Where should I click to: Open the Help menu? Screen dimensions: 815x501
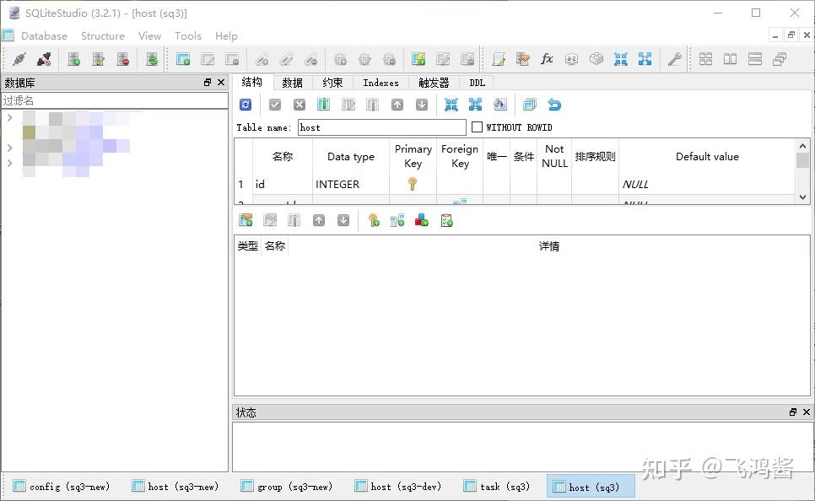[x=226, y=36]
